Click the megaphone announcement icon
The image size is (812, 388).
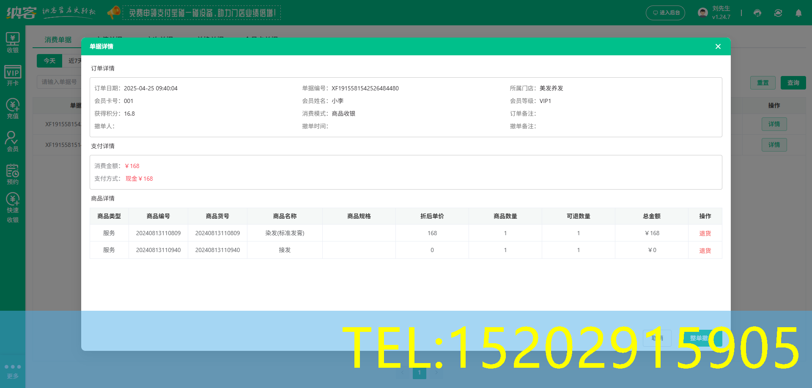point(113,13)
